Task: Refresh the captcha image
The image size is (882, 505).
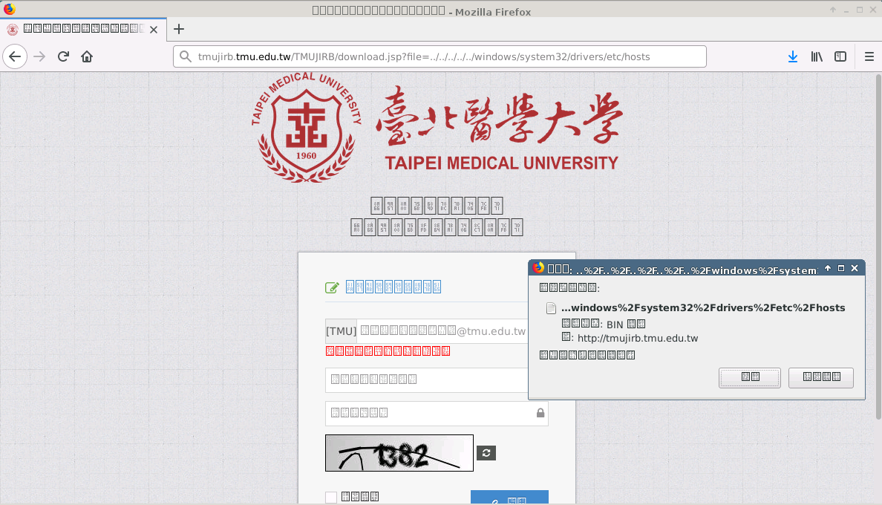Action: coord(486,453)
